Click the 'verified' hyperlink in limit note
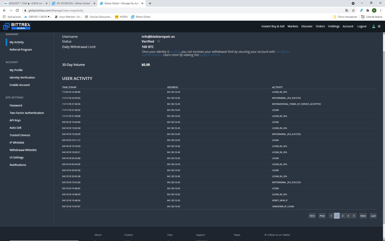 (175, 52)
